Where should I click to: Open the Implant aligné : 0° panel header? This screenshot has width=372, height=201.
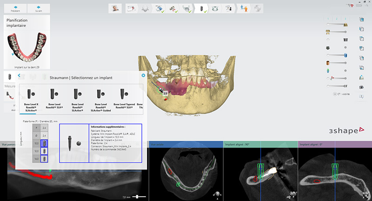(335, 144)
